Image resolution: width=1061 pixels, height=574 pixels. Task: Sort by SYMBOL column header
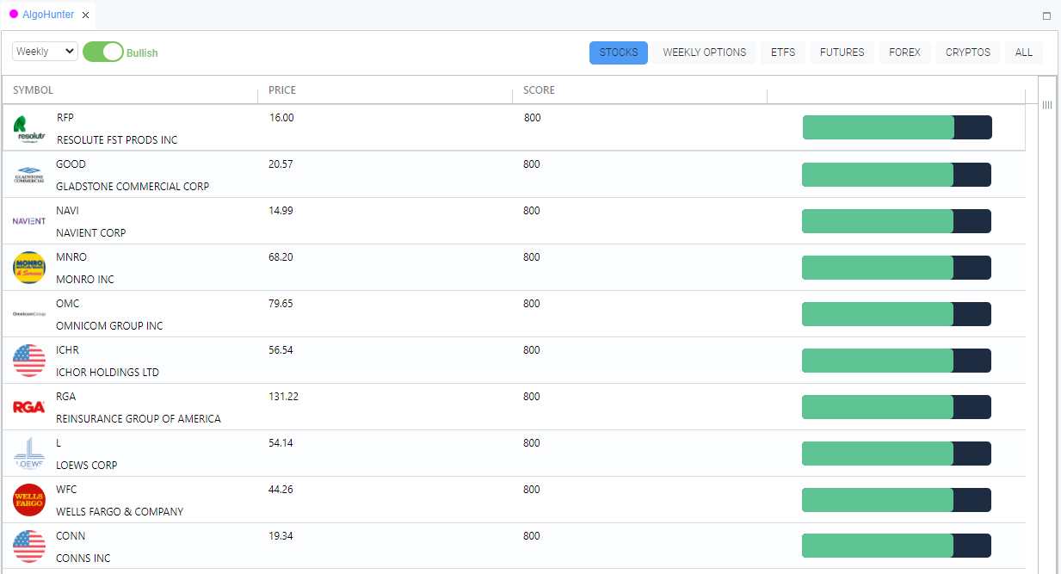point(33,90)
